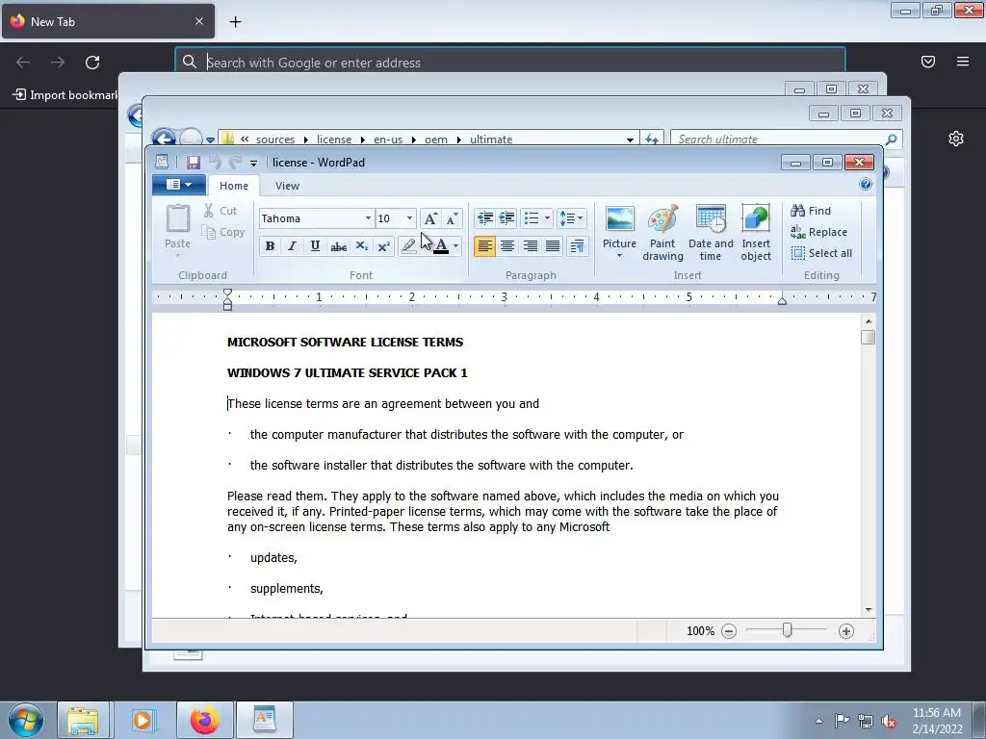986x739 pixels.
Task: Click Firefox new tab settings gear
Action: pyautogui.click(x=956, y=139)
